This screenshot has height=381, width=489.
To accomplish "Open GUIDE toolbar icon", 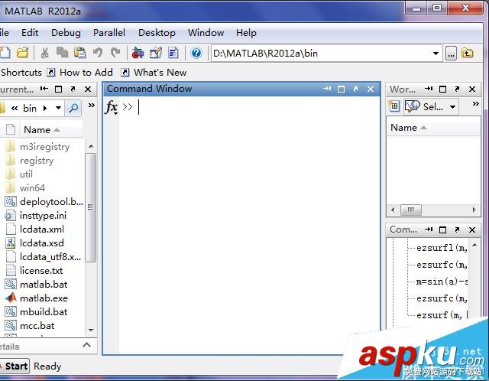I will 156,53.
